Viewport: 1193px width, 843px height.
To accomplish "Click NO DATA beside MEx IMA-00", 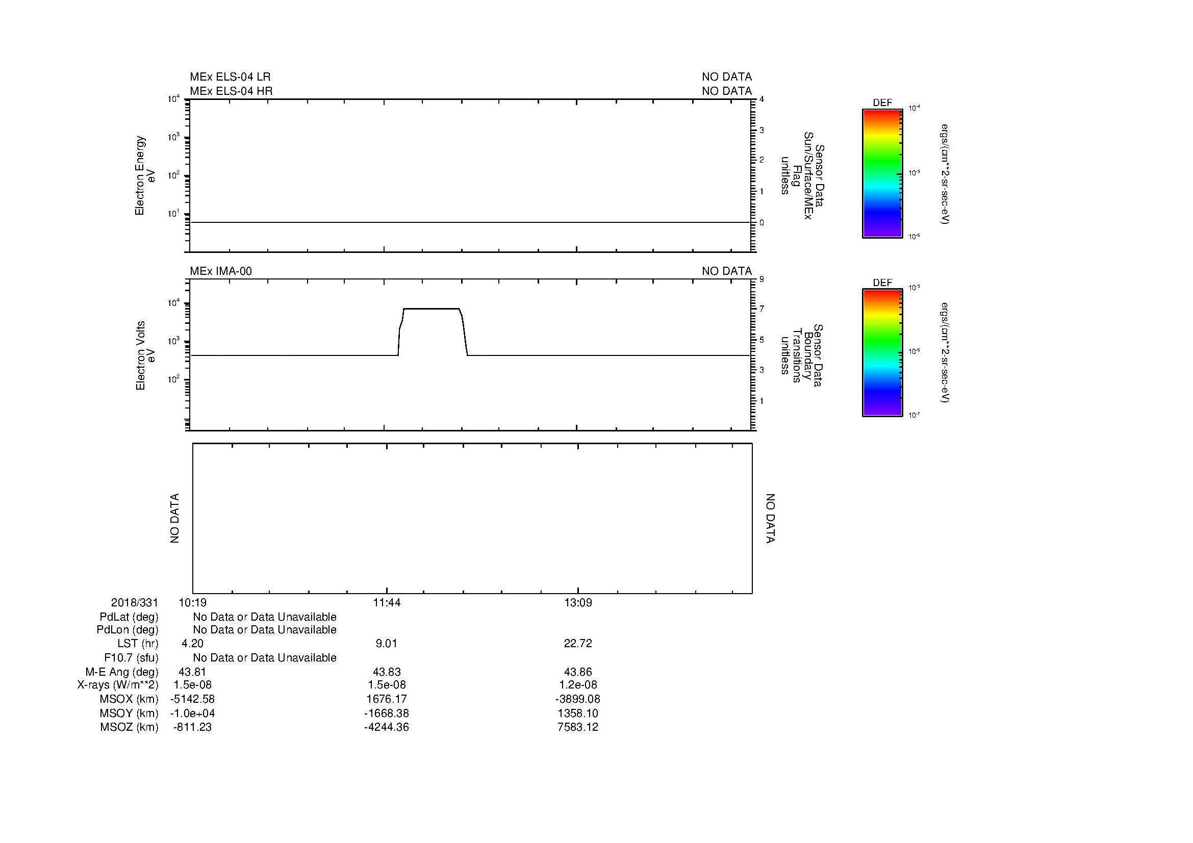I will point(727,271).
